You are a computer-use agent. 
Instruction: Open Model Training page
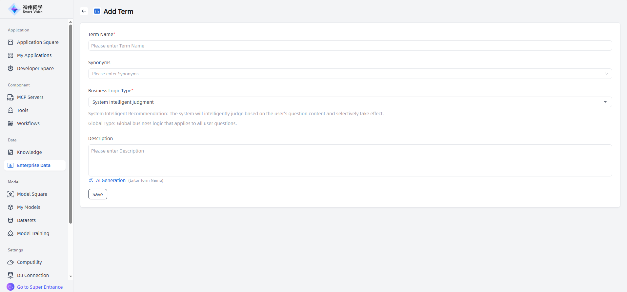pos(33,233)
